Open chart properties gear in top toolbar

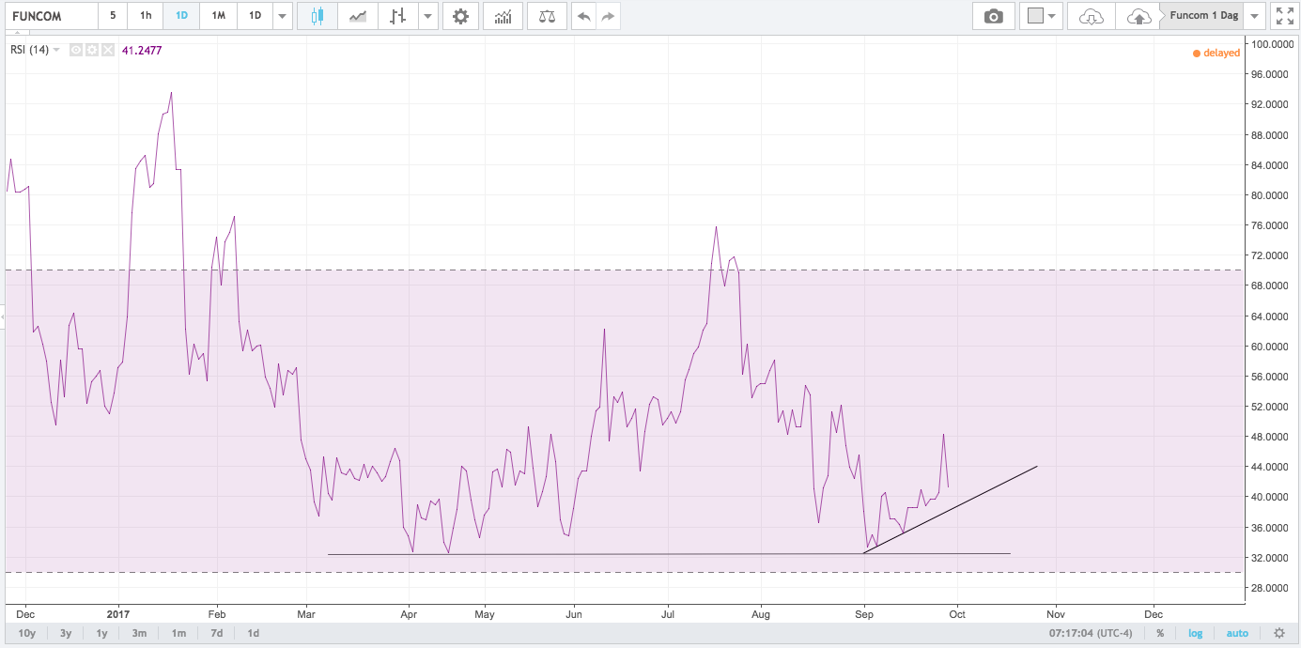pyautogui.click(x=460, y=16)
